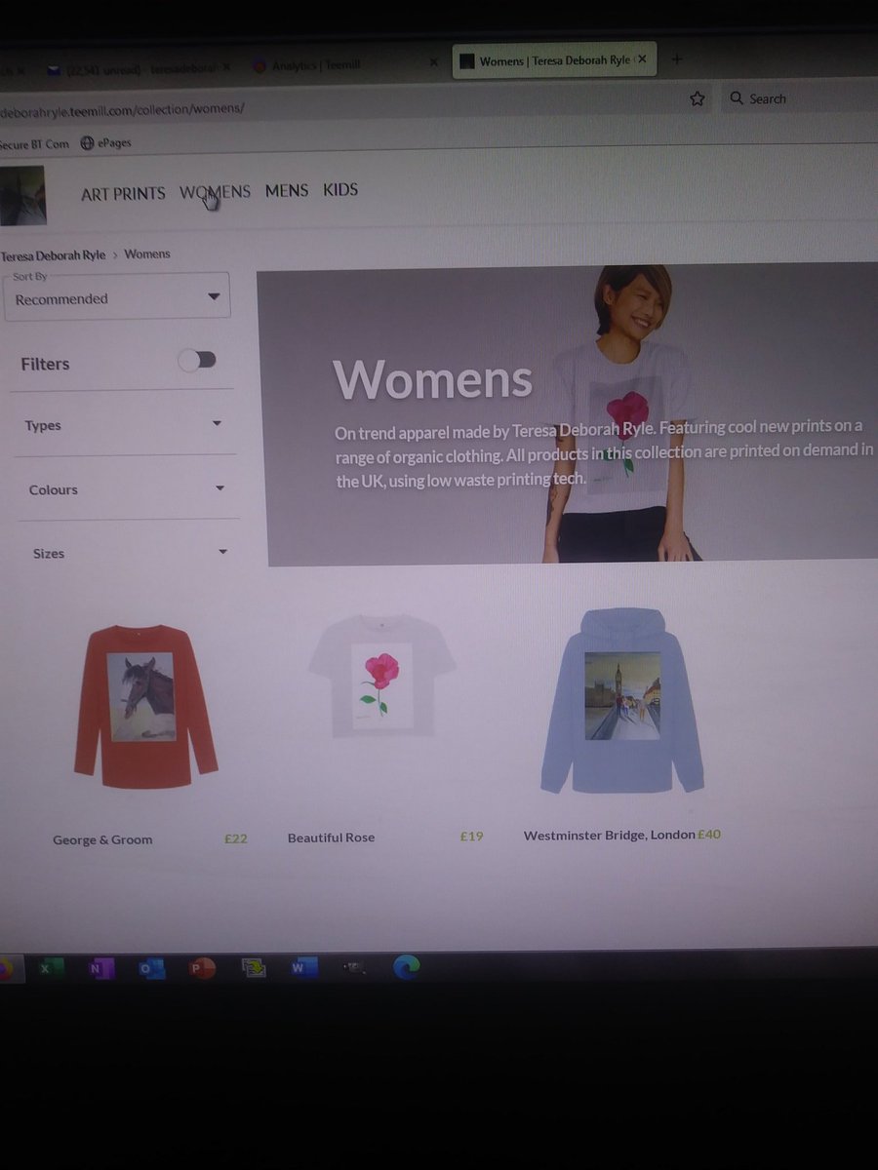Screen dimensions: 878x1170
Task: Open Westminster Bridge, London product link
Action: pos(610,836)
